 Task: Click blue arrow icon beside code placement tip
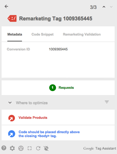(12, 134)
